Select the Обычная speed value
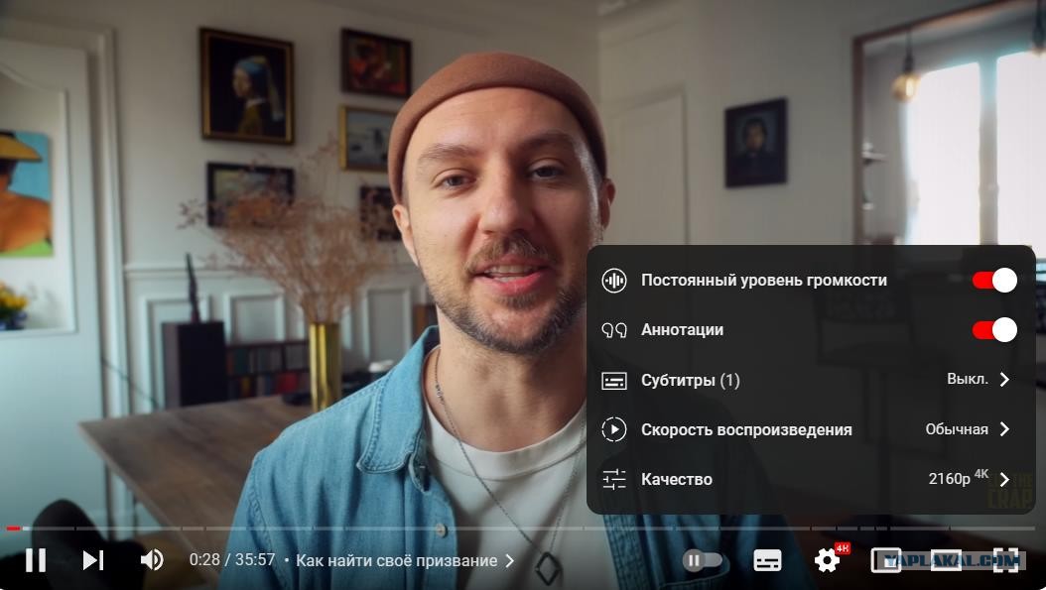Image resolution: width=1046 pixels, height=590 pixels. [x=957, y=429]
